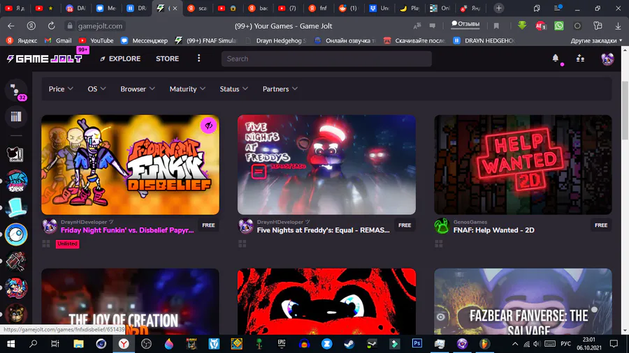Open notifications bell icon
629x353 pixels.
point(556,59)
